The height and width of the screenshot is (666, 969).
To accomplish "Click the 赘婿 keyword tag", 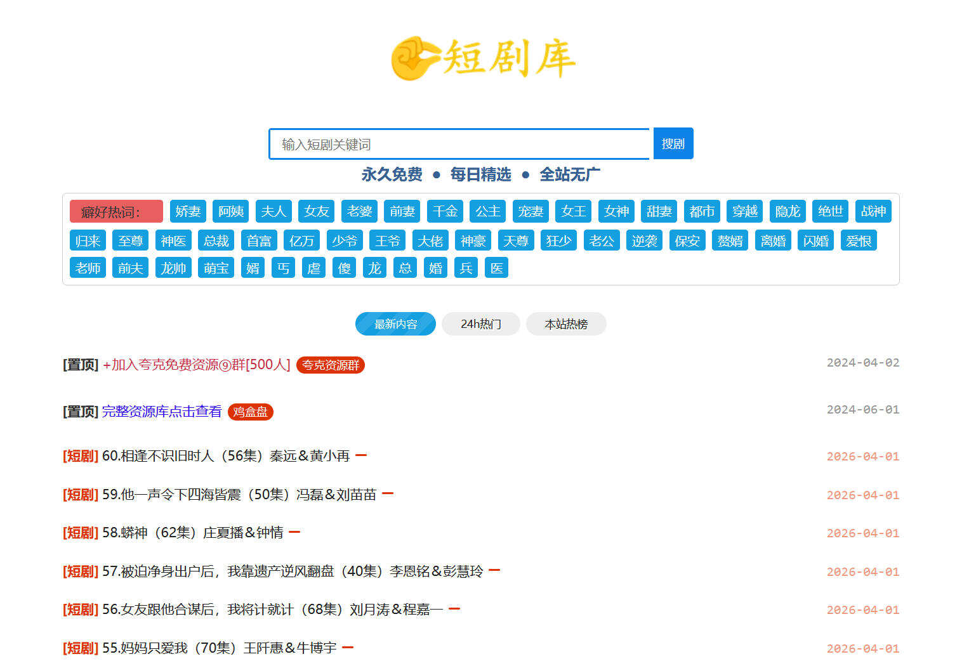I will tap(730, 241).
